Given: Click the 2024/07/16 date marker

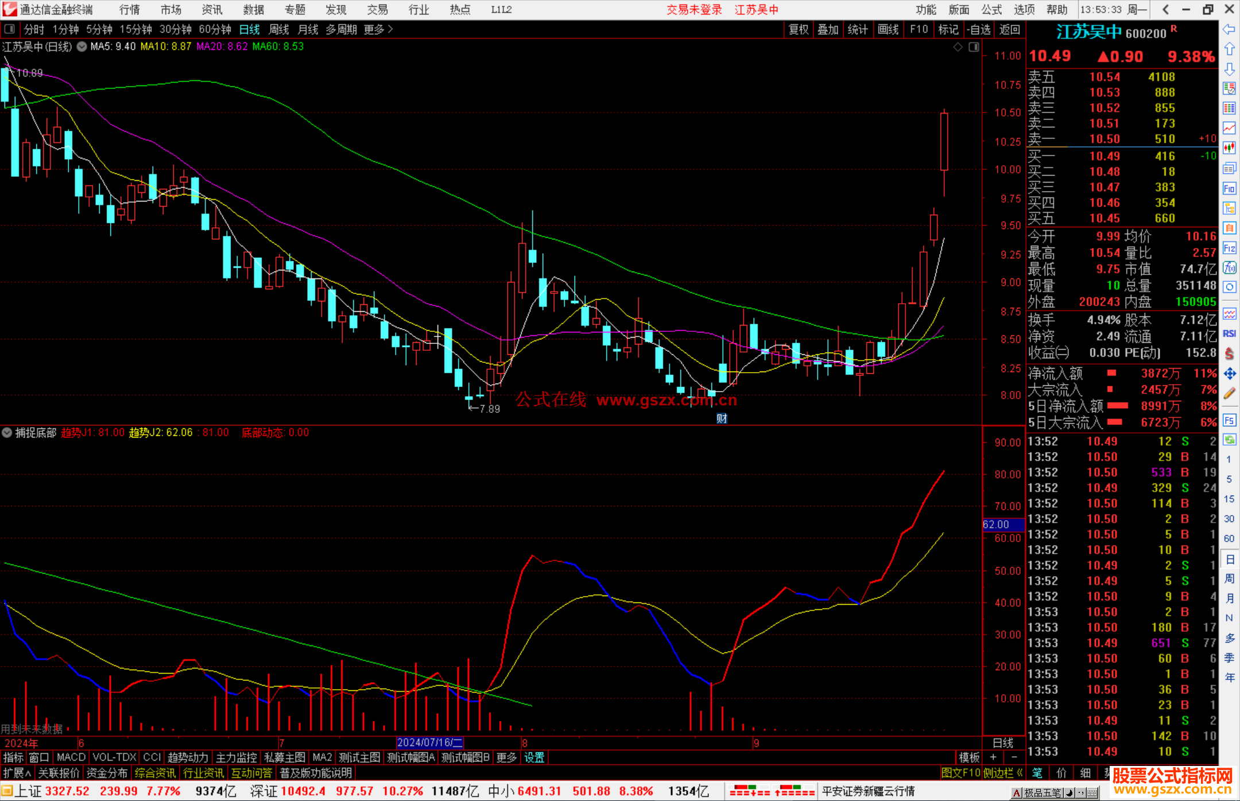Looking at the screenshot, I should [430, 742].
